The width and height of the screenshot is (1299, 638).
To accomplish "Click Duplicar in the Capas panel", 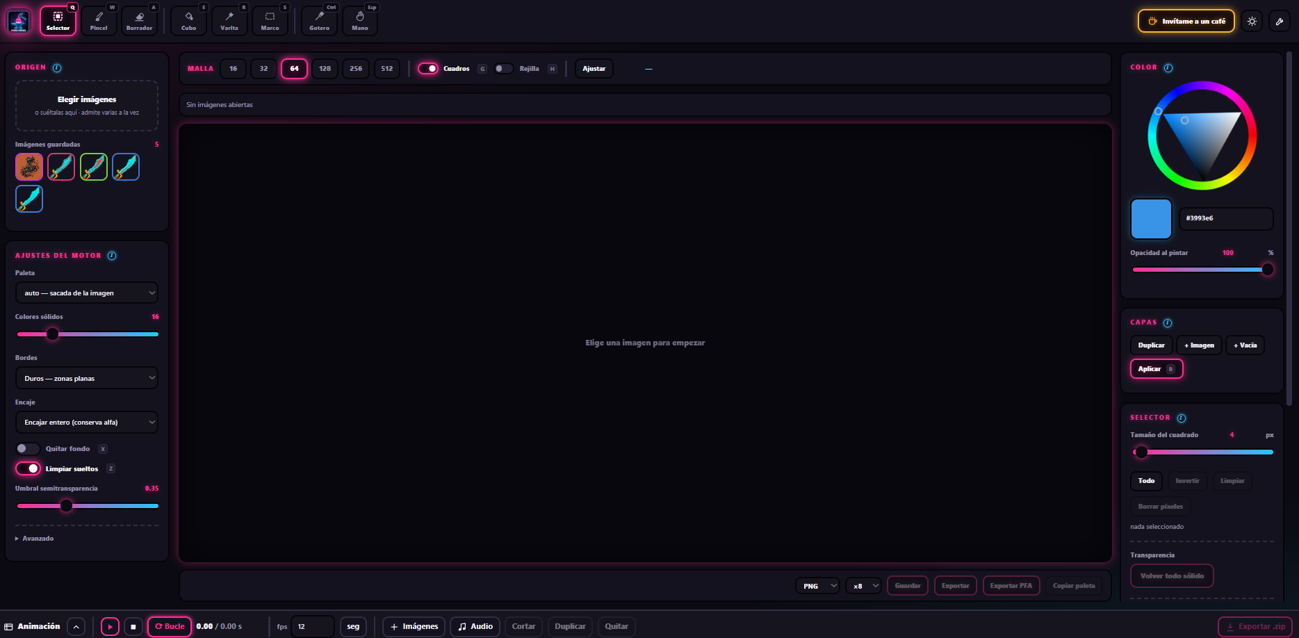I will pyautogui.click(x=1151, y=345).
